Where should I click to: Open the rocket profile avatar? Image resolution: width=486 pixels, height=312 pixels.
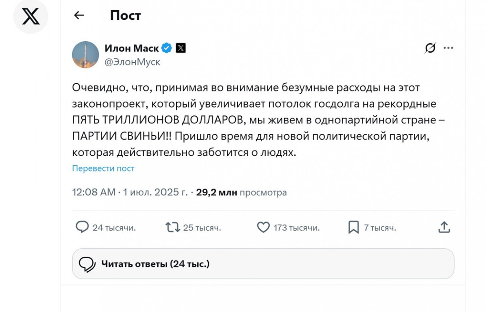pyautogui.click(x=85, y=55)
